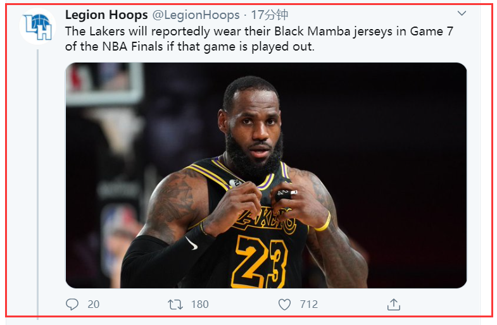
Task: Retweet using the arrows icon
Action: click(175, 304)
